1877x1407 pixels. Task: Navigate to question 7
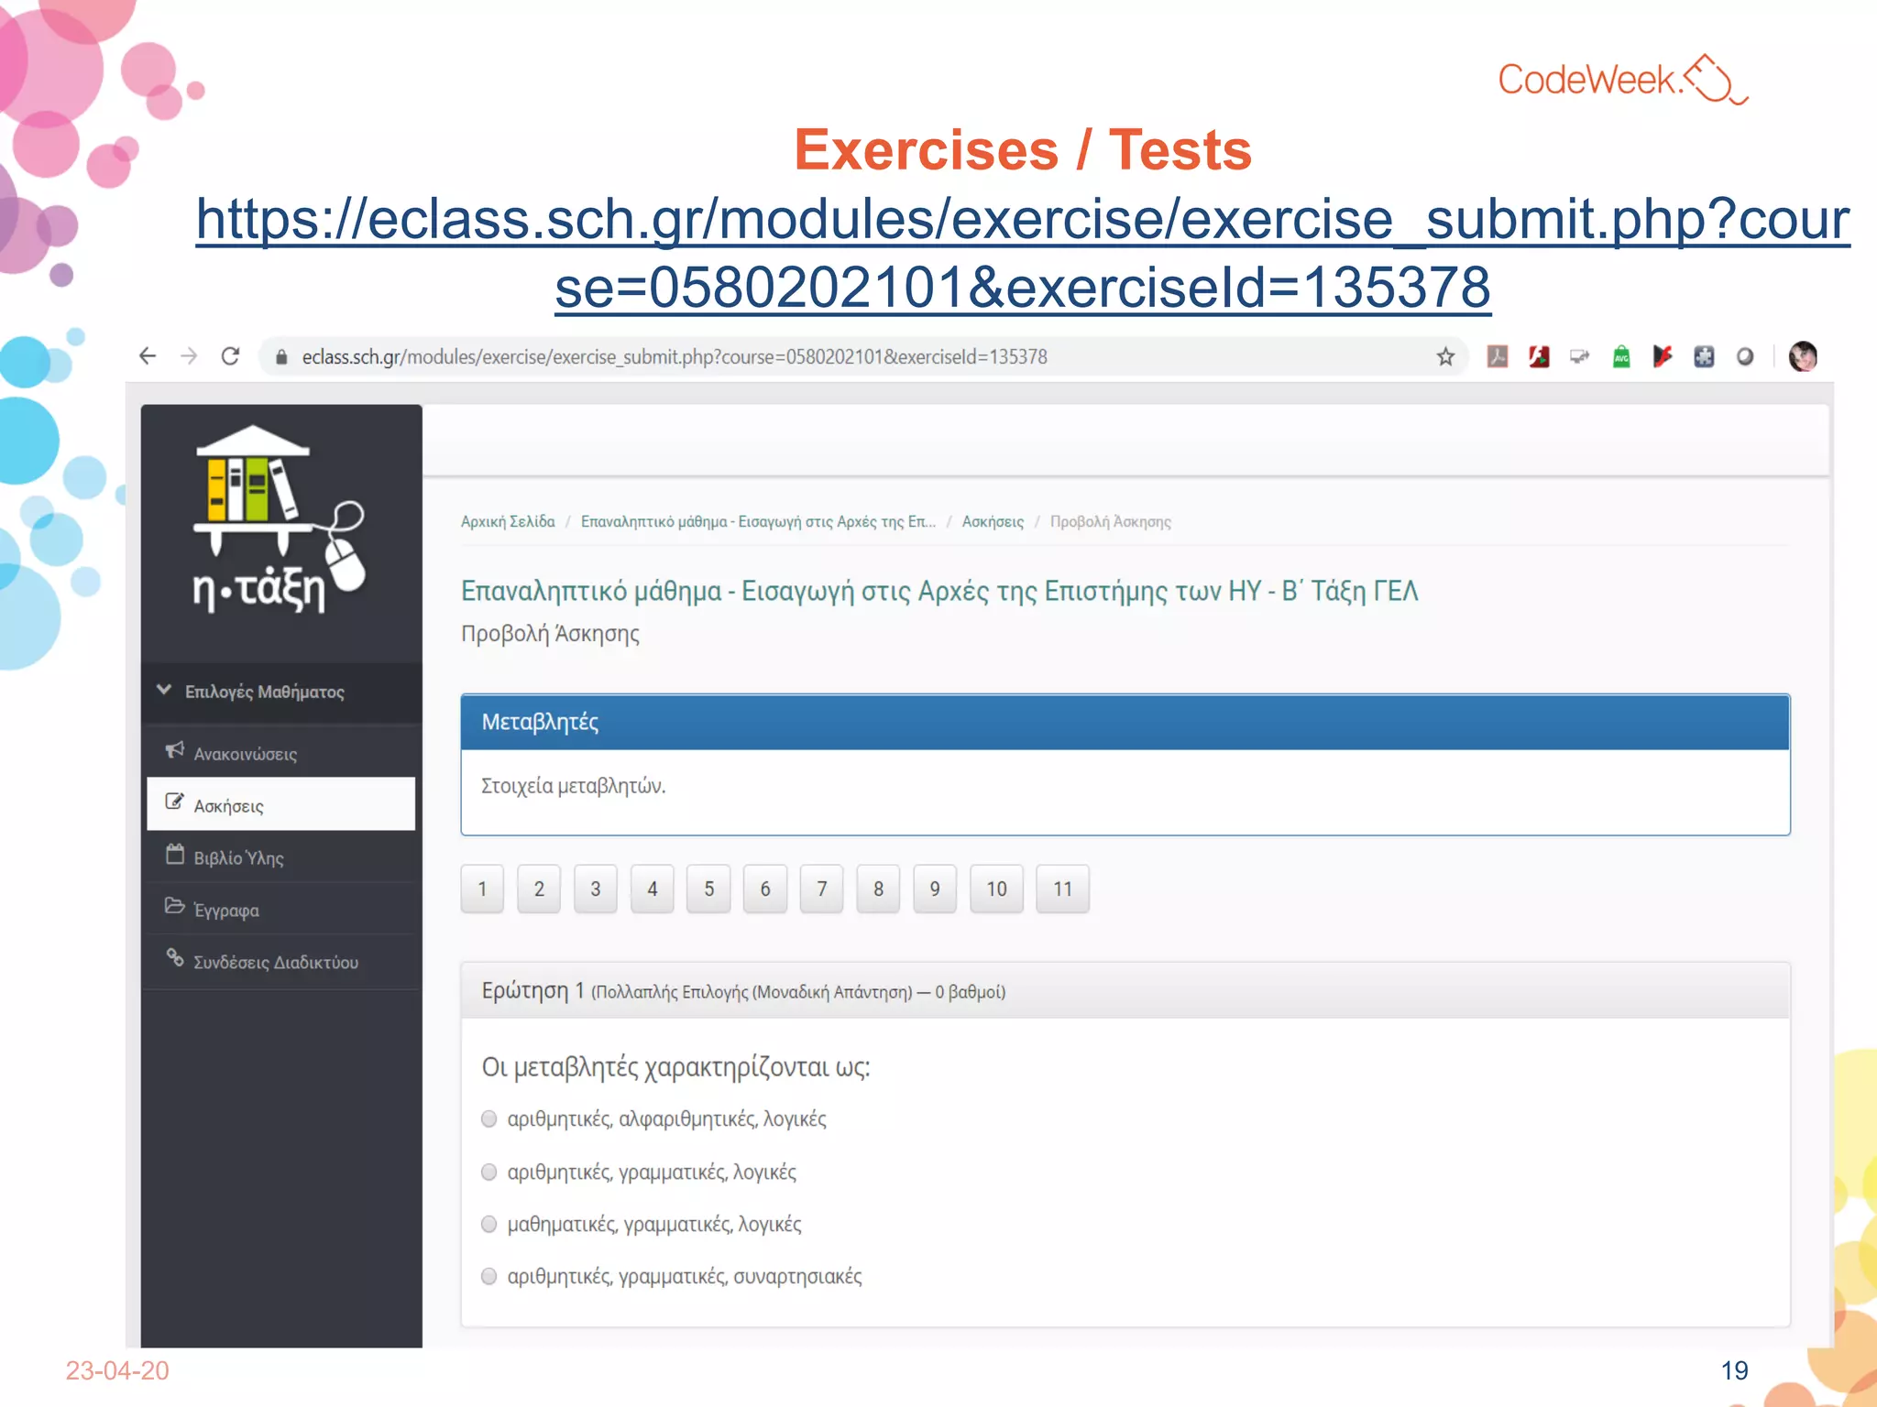click(x=822, y=889)
